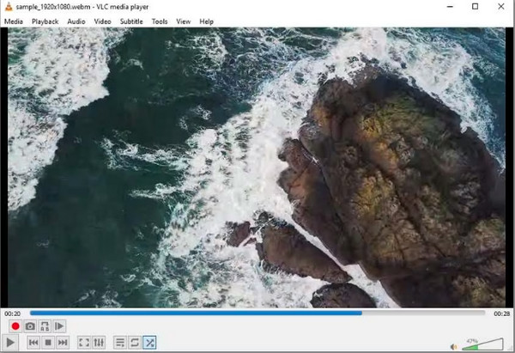Image resolution: width=515 pixels, height=353 pixels.
Task: Open the Help menu
Action: [206, 21]
